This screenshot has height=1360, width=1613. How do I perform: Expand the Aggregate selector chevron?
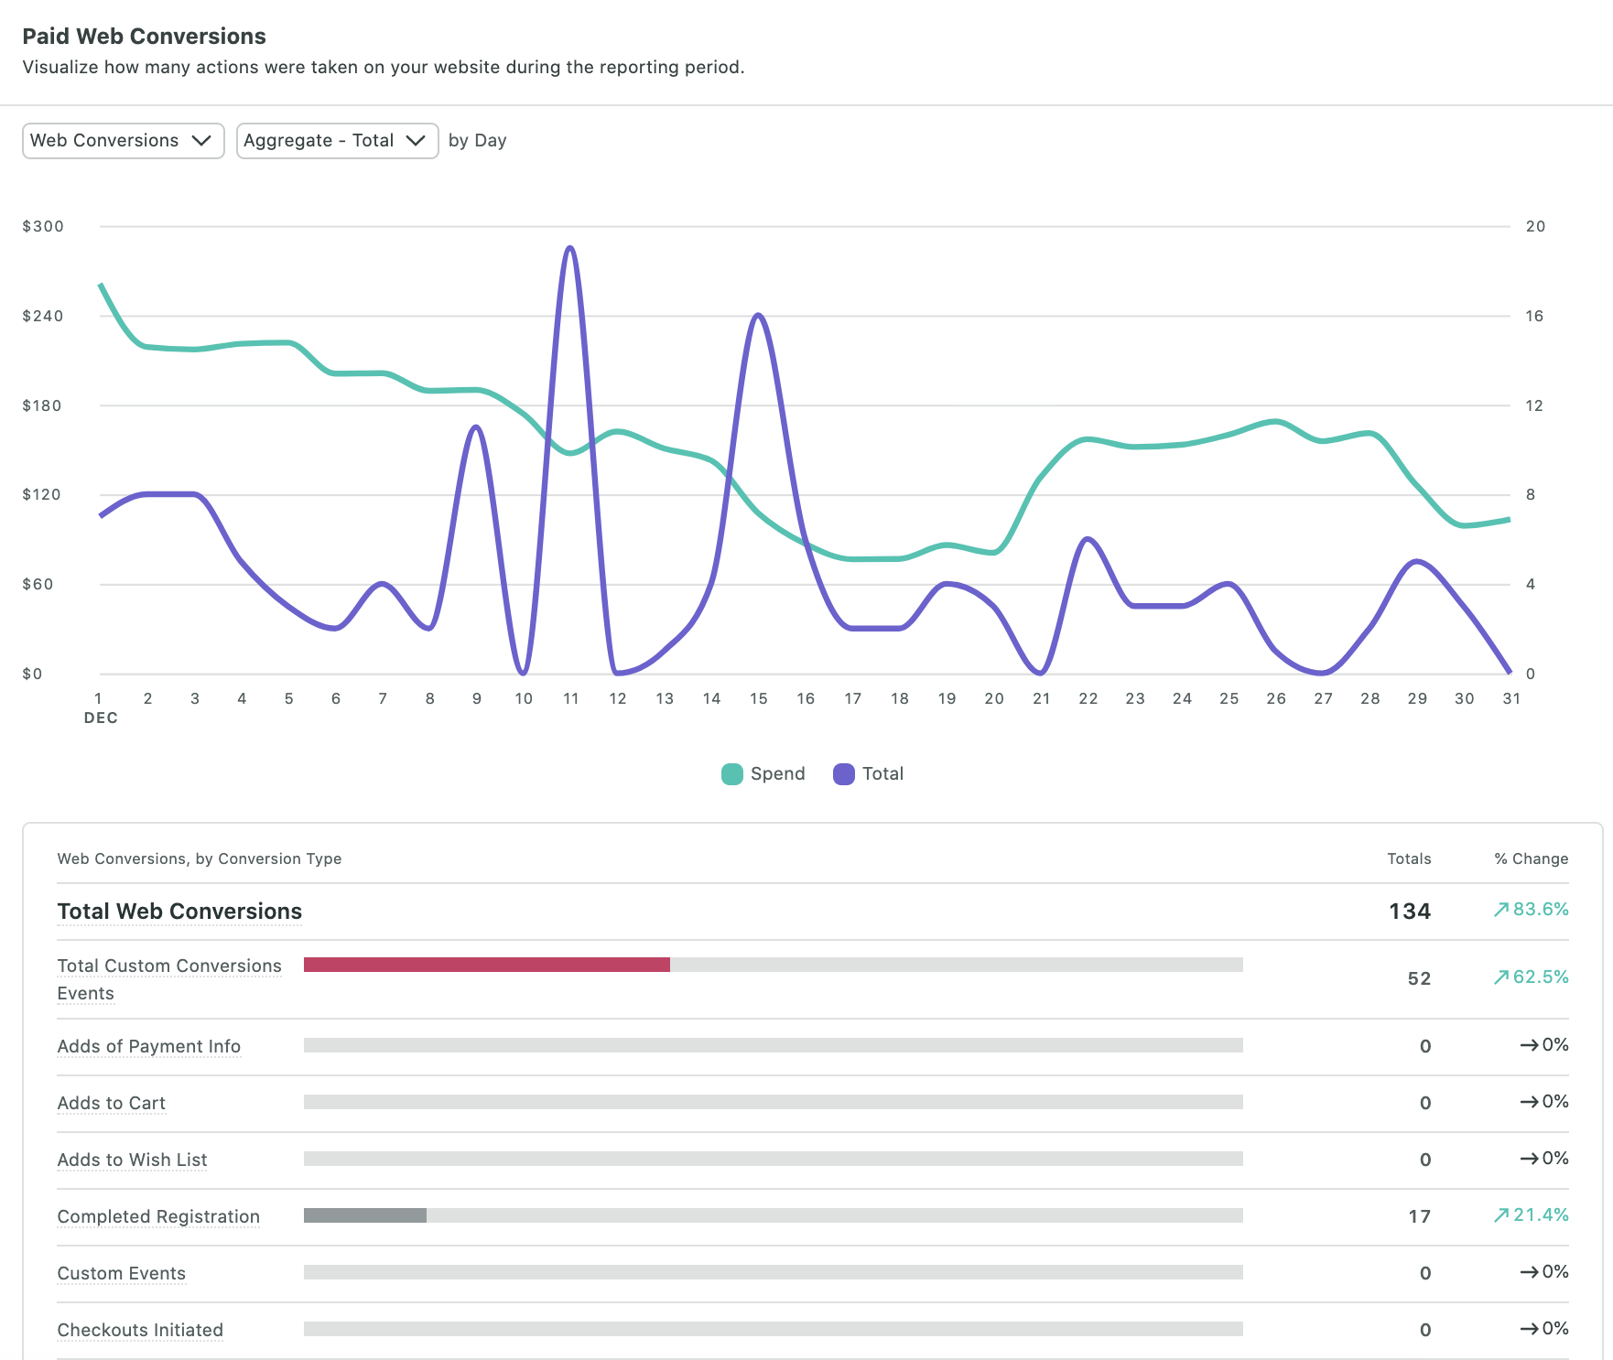click(x=417, y=140)
